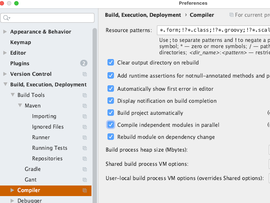
Task: Select the Compiler settings row
Action: tap(46, 191)
